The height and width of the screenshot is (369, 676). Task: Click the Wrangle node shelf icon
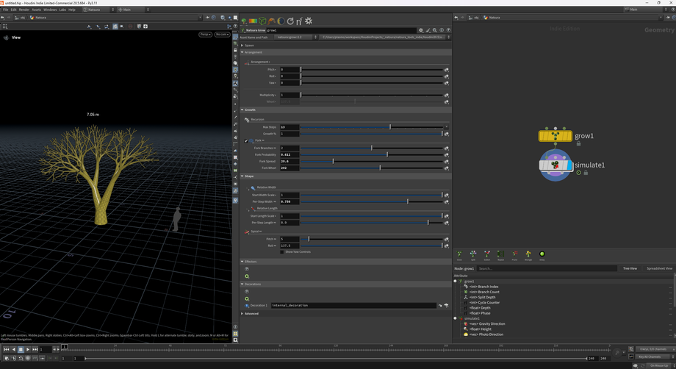coord(528,254)
